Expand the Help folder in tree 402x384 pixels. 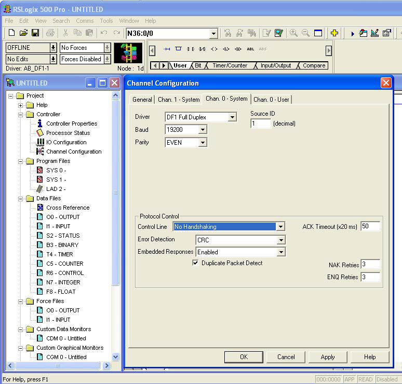[20, 105]
